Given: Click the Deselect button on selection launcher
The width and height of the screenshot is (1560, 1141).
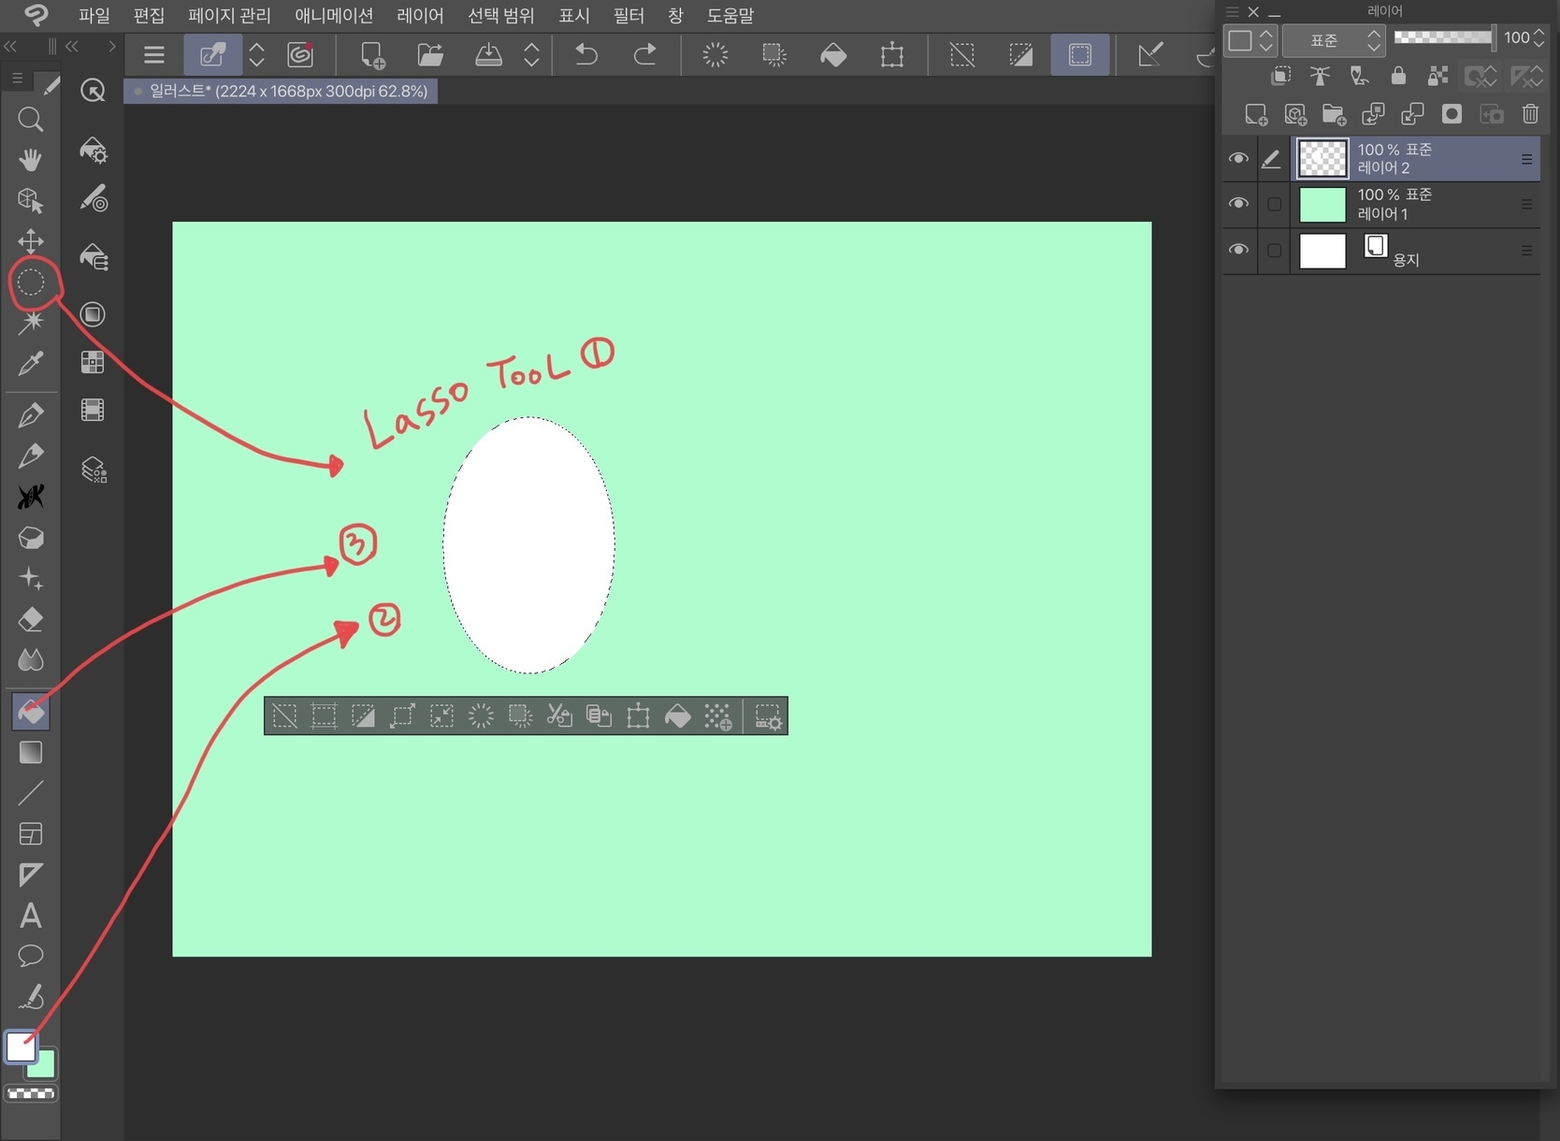Looking at the screenshot, I should point(284,716).
